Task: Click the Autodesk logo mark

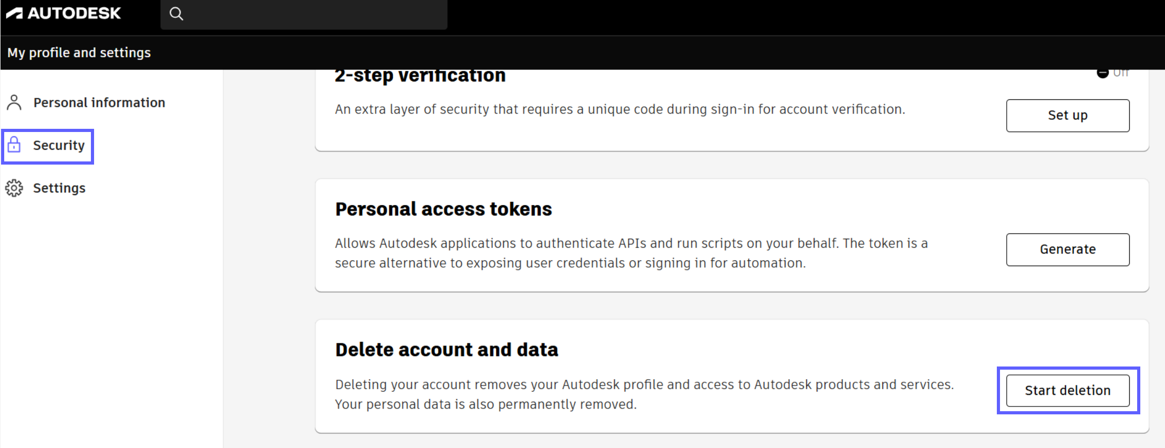Action: coord(15,13)
